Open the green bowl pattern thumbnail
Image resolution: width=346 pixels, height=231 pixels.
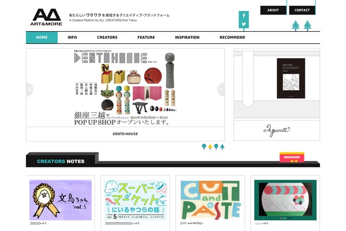coord(285,200)
